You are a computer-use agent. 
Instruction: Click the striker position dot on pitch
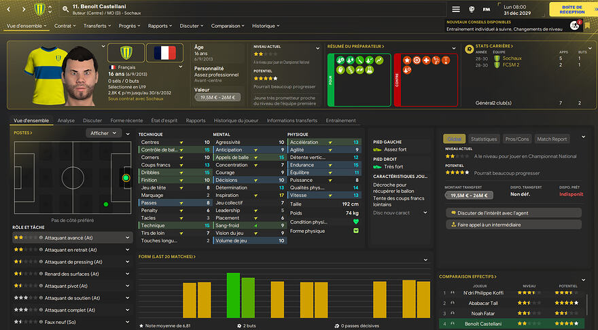126,178
